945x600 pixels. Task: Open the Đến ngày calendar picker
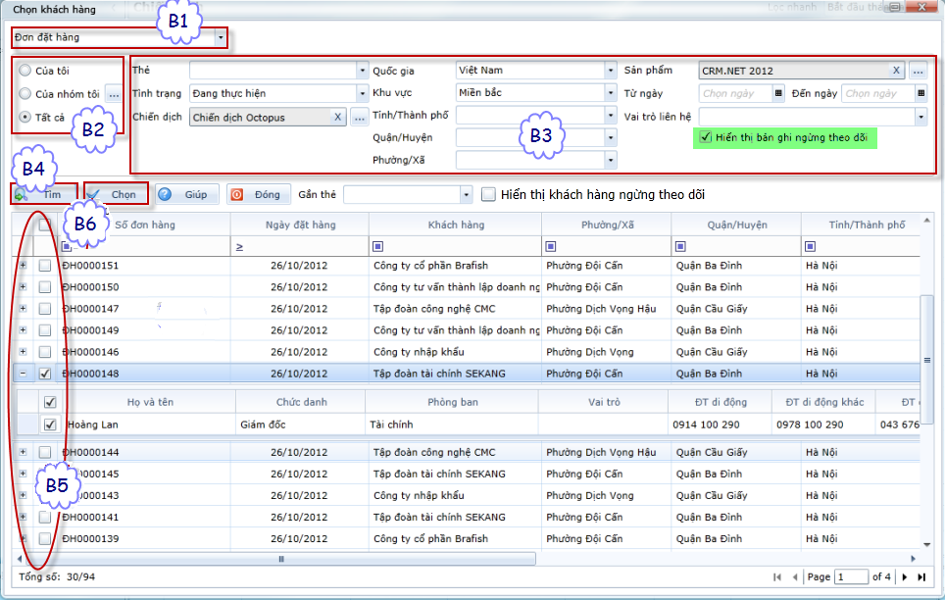[920, 94]
